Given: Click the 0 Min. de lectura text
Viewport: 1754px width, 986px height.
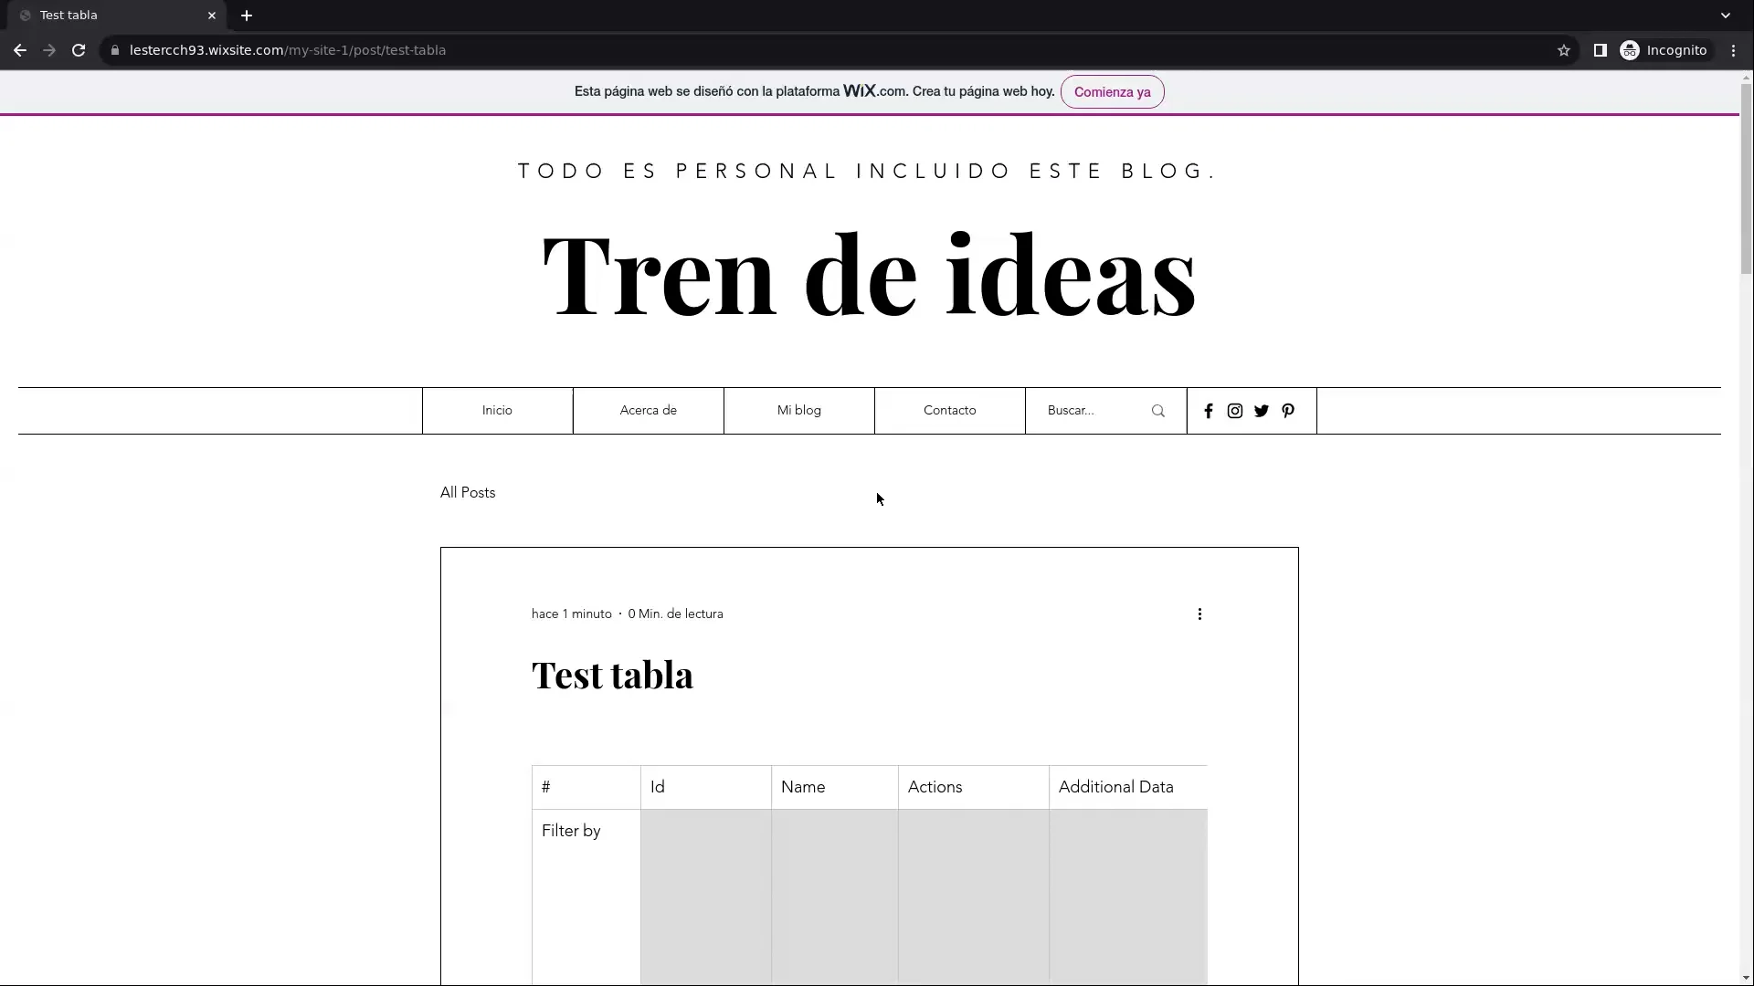Looking at the screenshot, I should pos(676,614).
